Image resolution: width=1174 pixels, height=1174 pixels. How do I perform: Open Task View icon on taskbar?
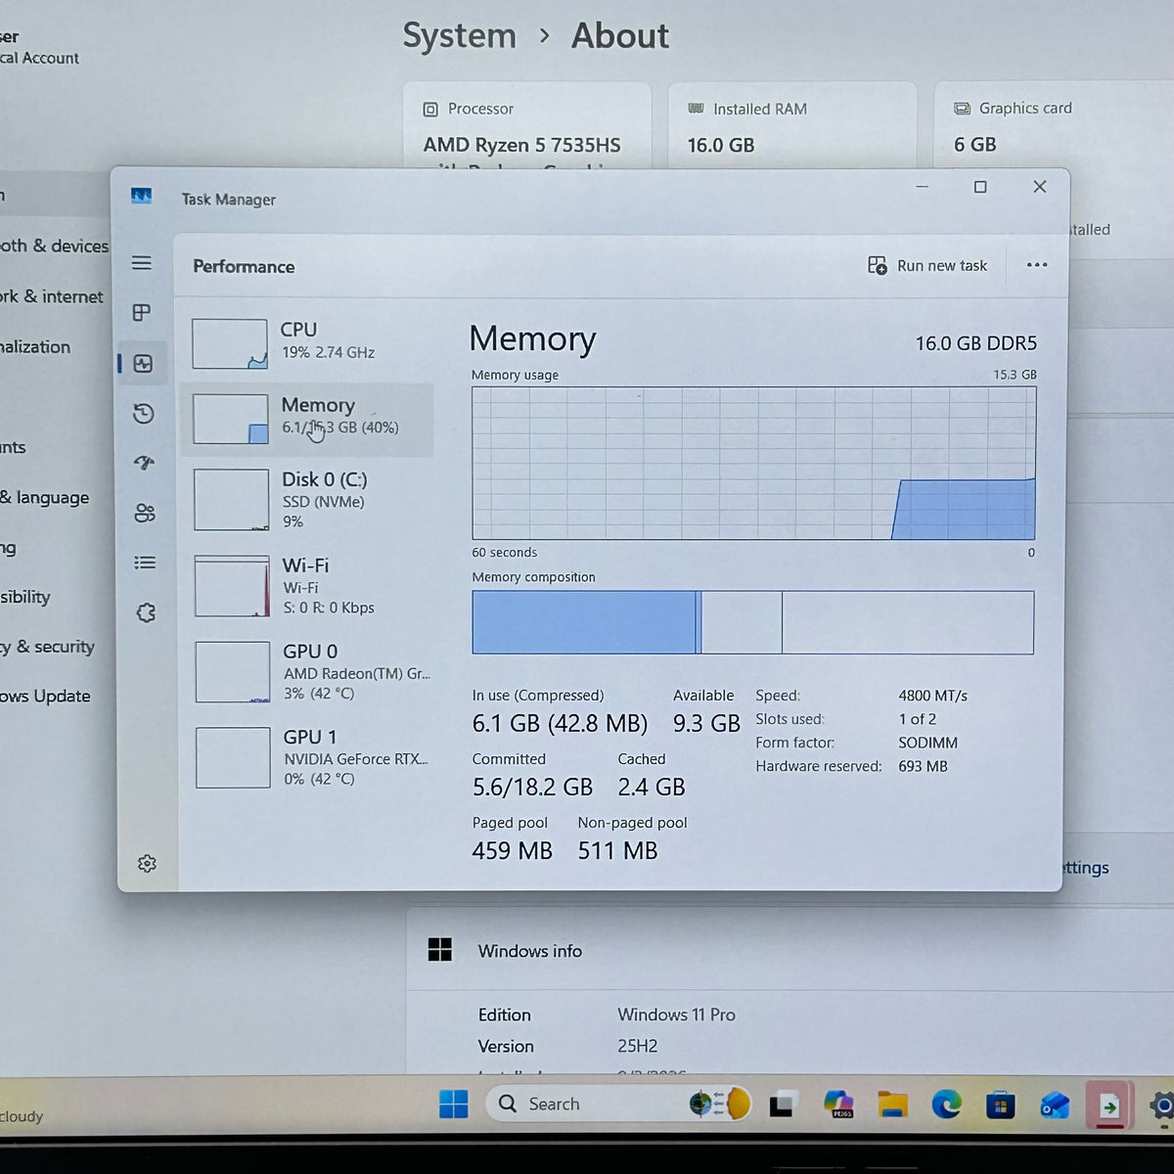tap(781, 1105)
